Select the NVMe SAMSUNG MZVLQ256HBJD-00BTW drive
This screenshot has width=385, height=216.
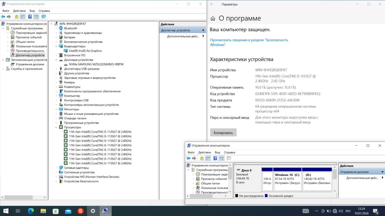[96, 64]
